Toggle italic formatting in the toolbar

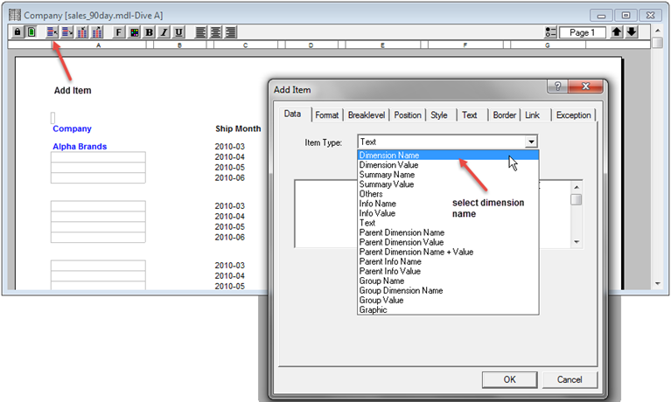[x=164, y=32]
